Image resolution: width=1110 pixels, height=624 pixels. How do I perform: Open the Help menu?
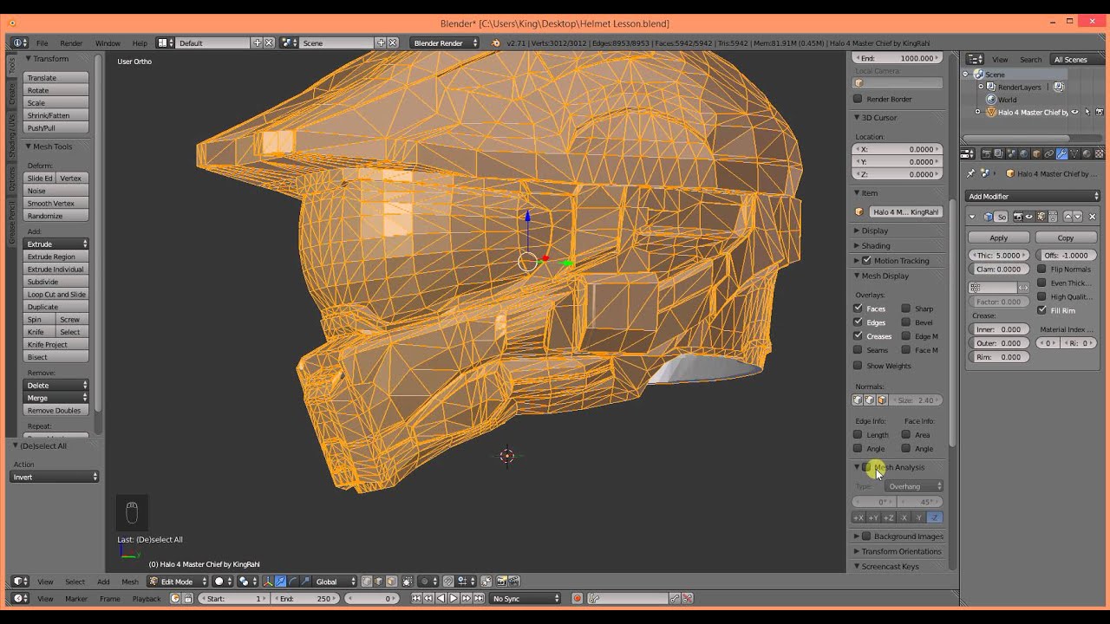[140, 43]
